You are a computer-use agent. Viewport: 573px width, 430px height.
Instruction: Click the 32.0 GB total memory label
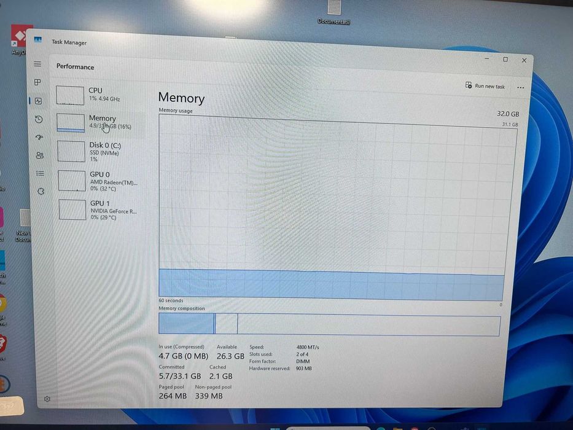(x=508, y=114)
